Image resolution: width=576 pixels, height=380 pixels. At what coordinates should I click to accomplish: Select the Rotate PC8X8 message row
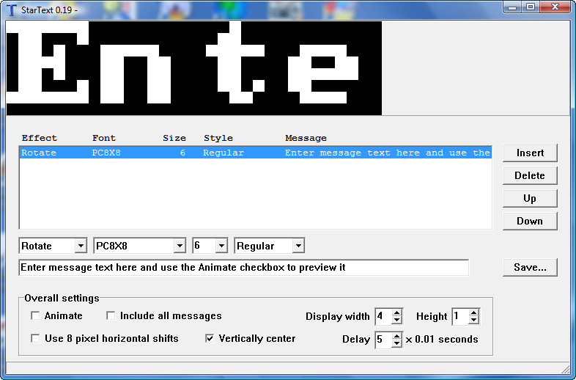point(255,153)
